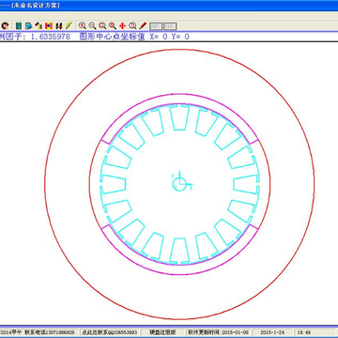
Task: Click the paint brush with colors icon
Action: pyautogui.click(x=38, y=25)
